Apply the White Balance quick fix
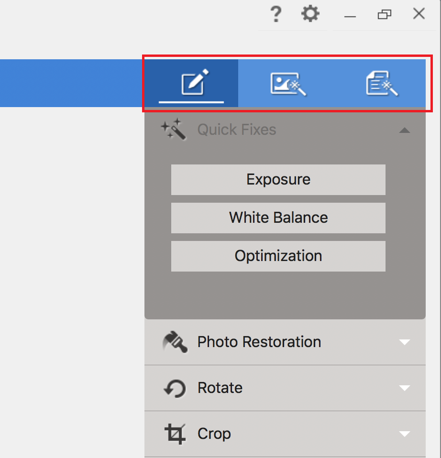Image resolution: width=441 pixels, height=458 pixels. point(278,218)
